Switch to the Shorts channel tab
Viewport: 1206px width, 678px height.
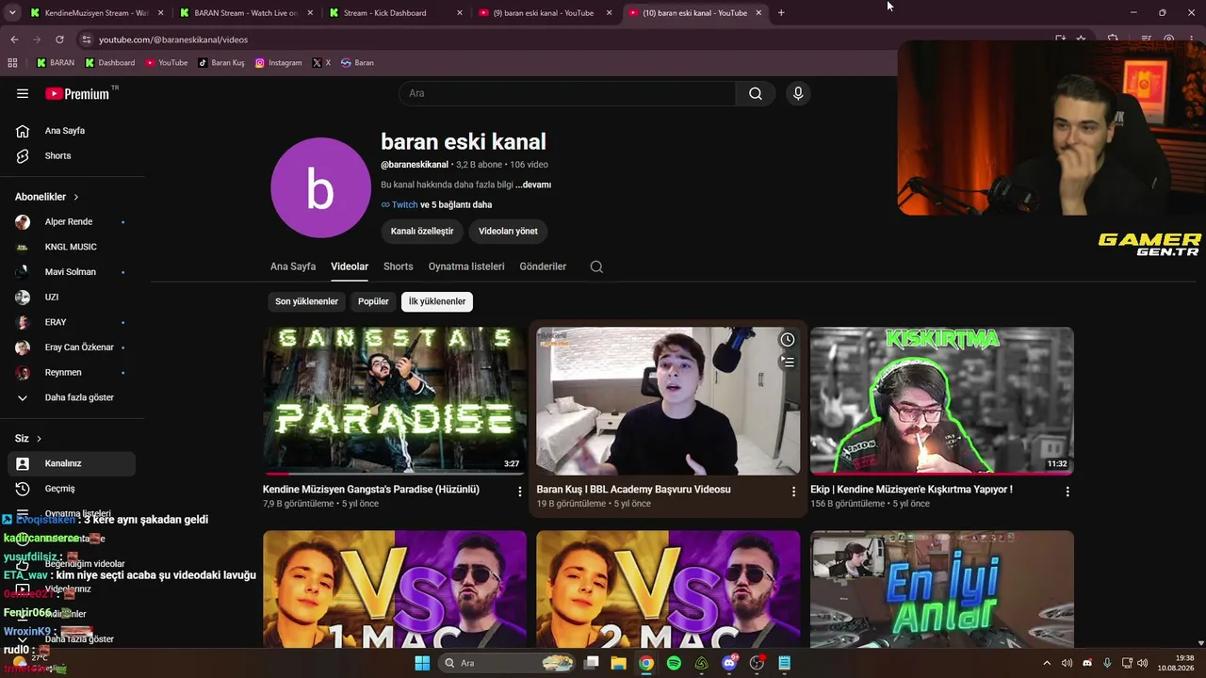pyautogui.click(x=399, y=266)
